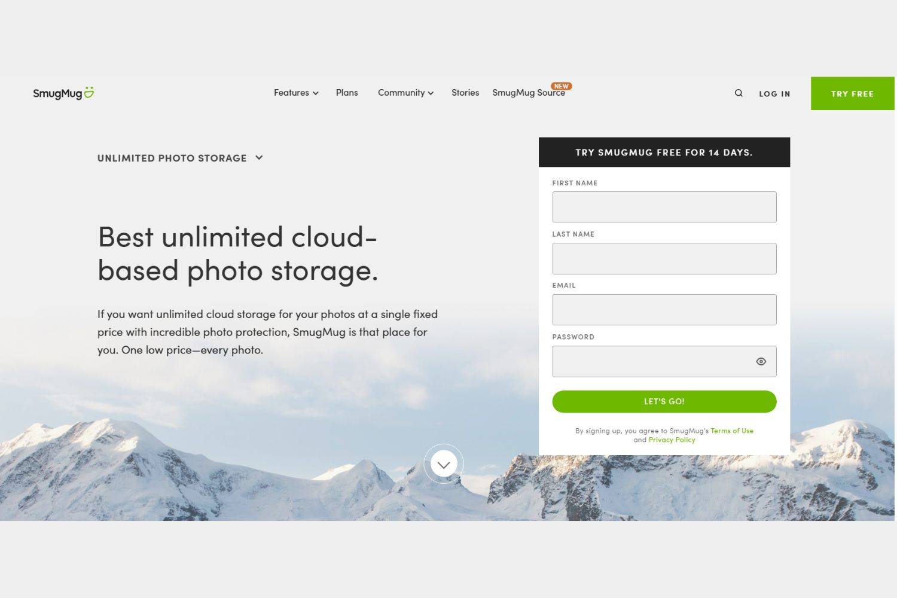Show the password using the eye icon

tap(761, 361)
